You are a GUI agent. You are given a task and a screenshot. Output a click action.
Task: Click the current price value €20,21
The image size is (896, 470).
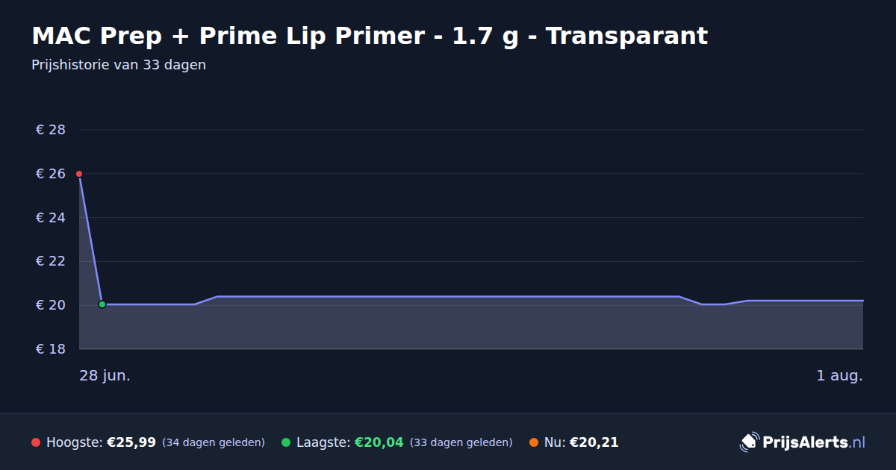594,442
